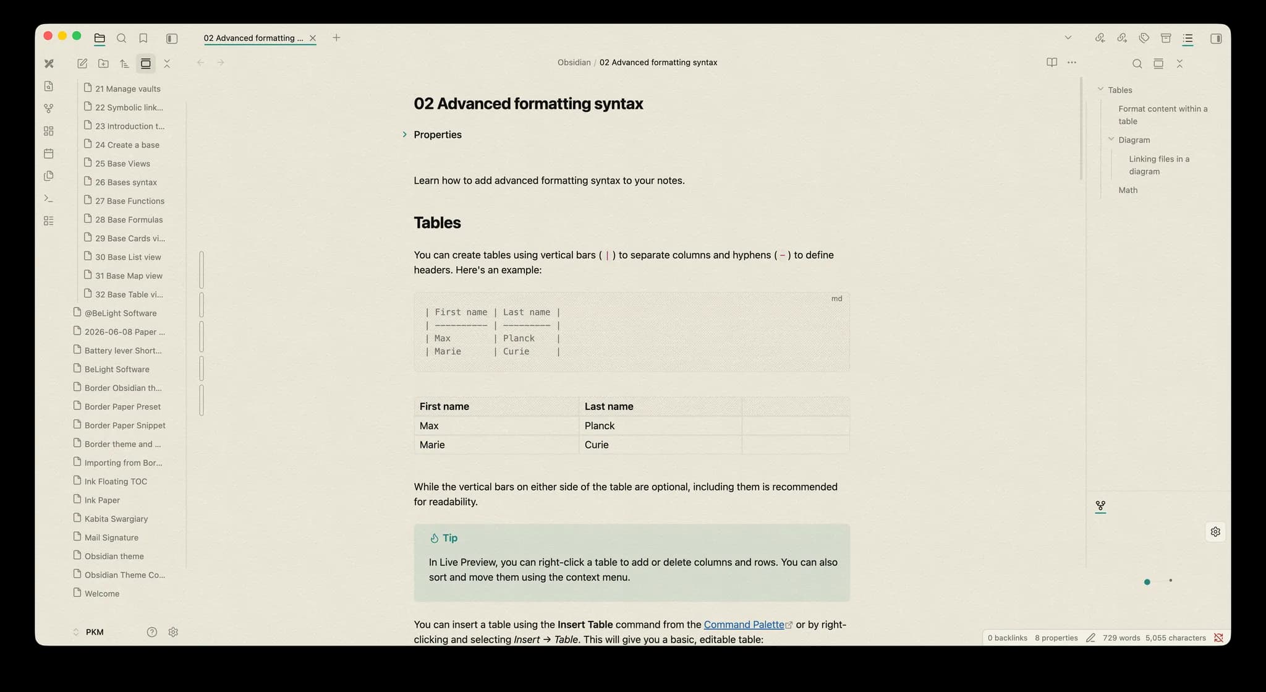Click the 0 backlinks status item
1266x692 pixels.
1007,638
